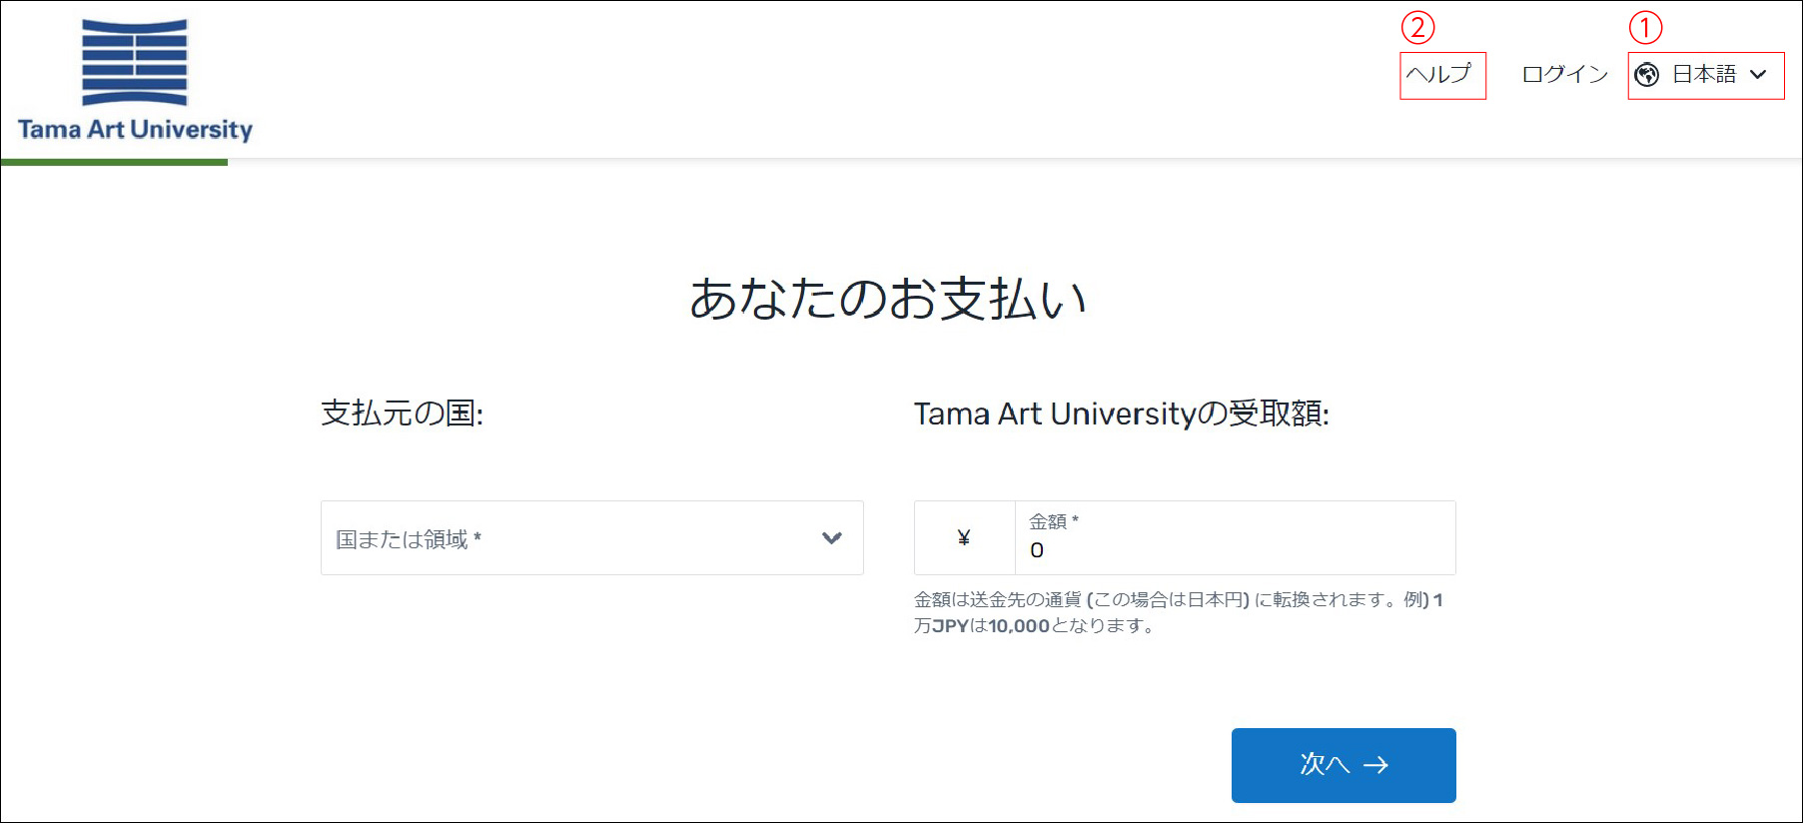Click the Tama Art Universityの受取額 label
The height and width of the screenshot is (824, 1804).
1121,413
